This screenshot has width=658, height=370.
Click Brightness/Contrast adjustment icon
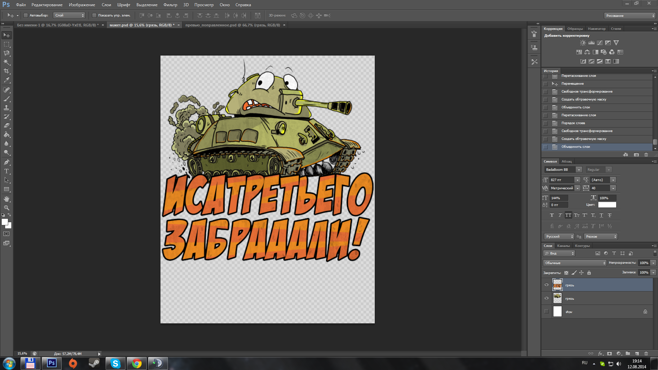tap(583, 43)
